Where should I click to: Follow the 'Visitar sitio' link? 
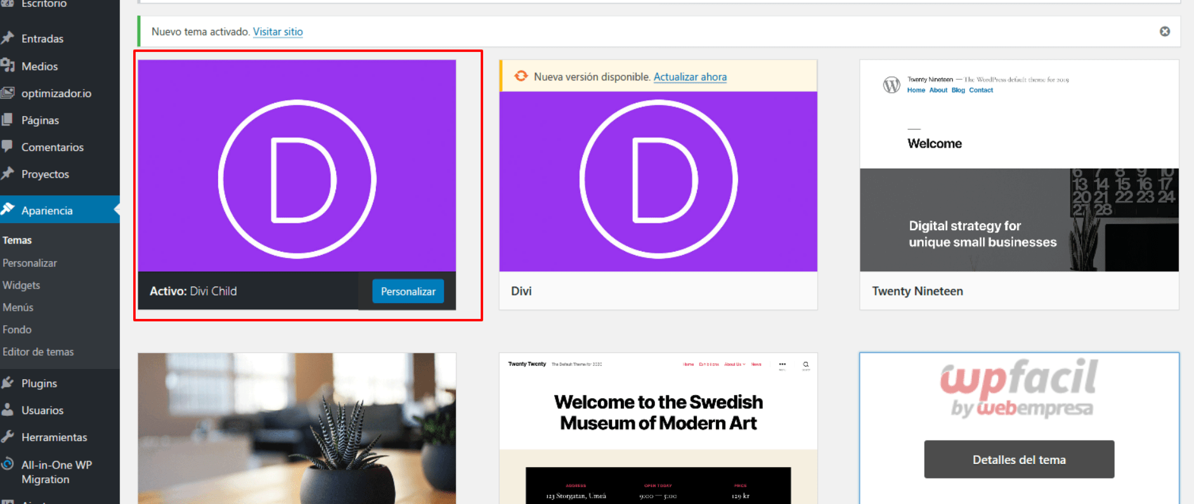[x=278, y=32]
